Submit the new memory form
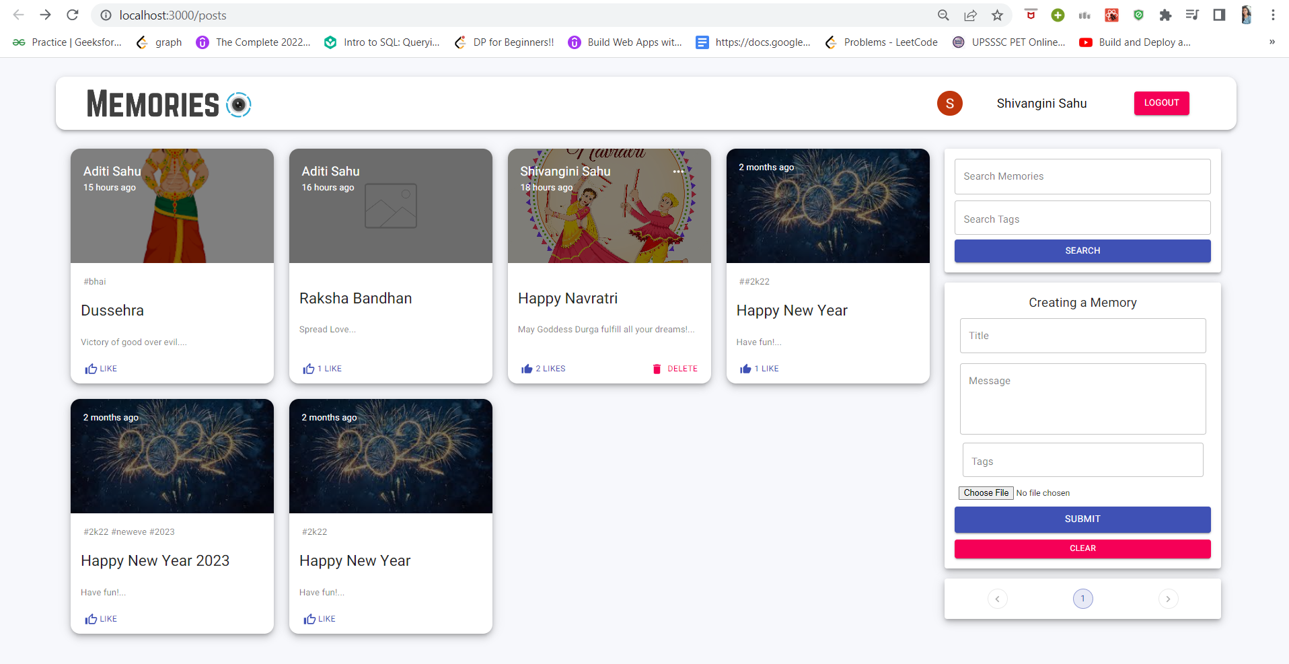Screen dimensions: 1289x664 1082,519
